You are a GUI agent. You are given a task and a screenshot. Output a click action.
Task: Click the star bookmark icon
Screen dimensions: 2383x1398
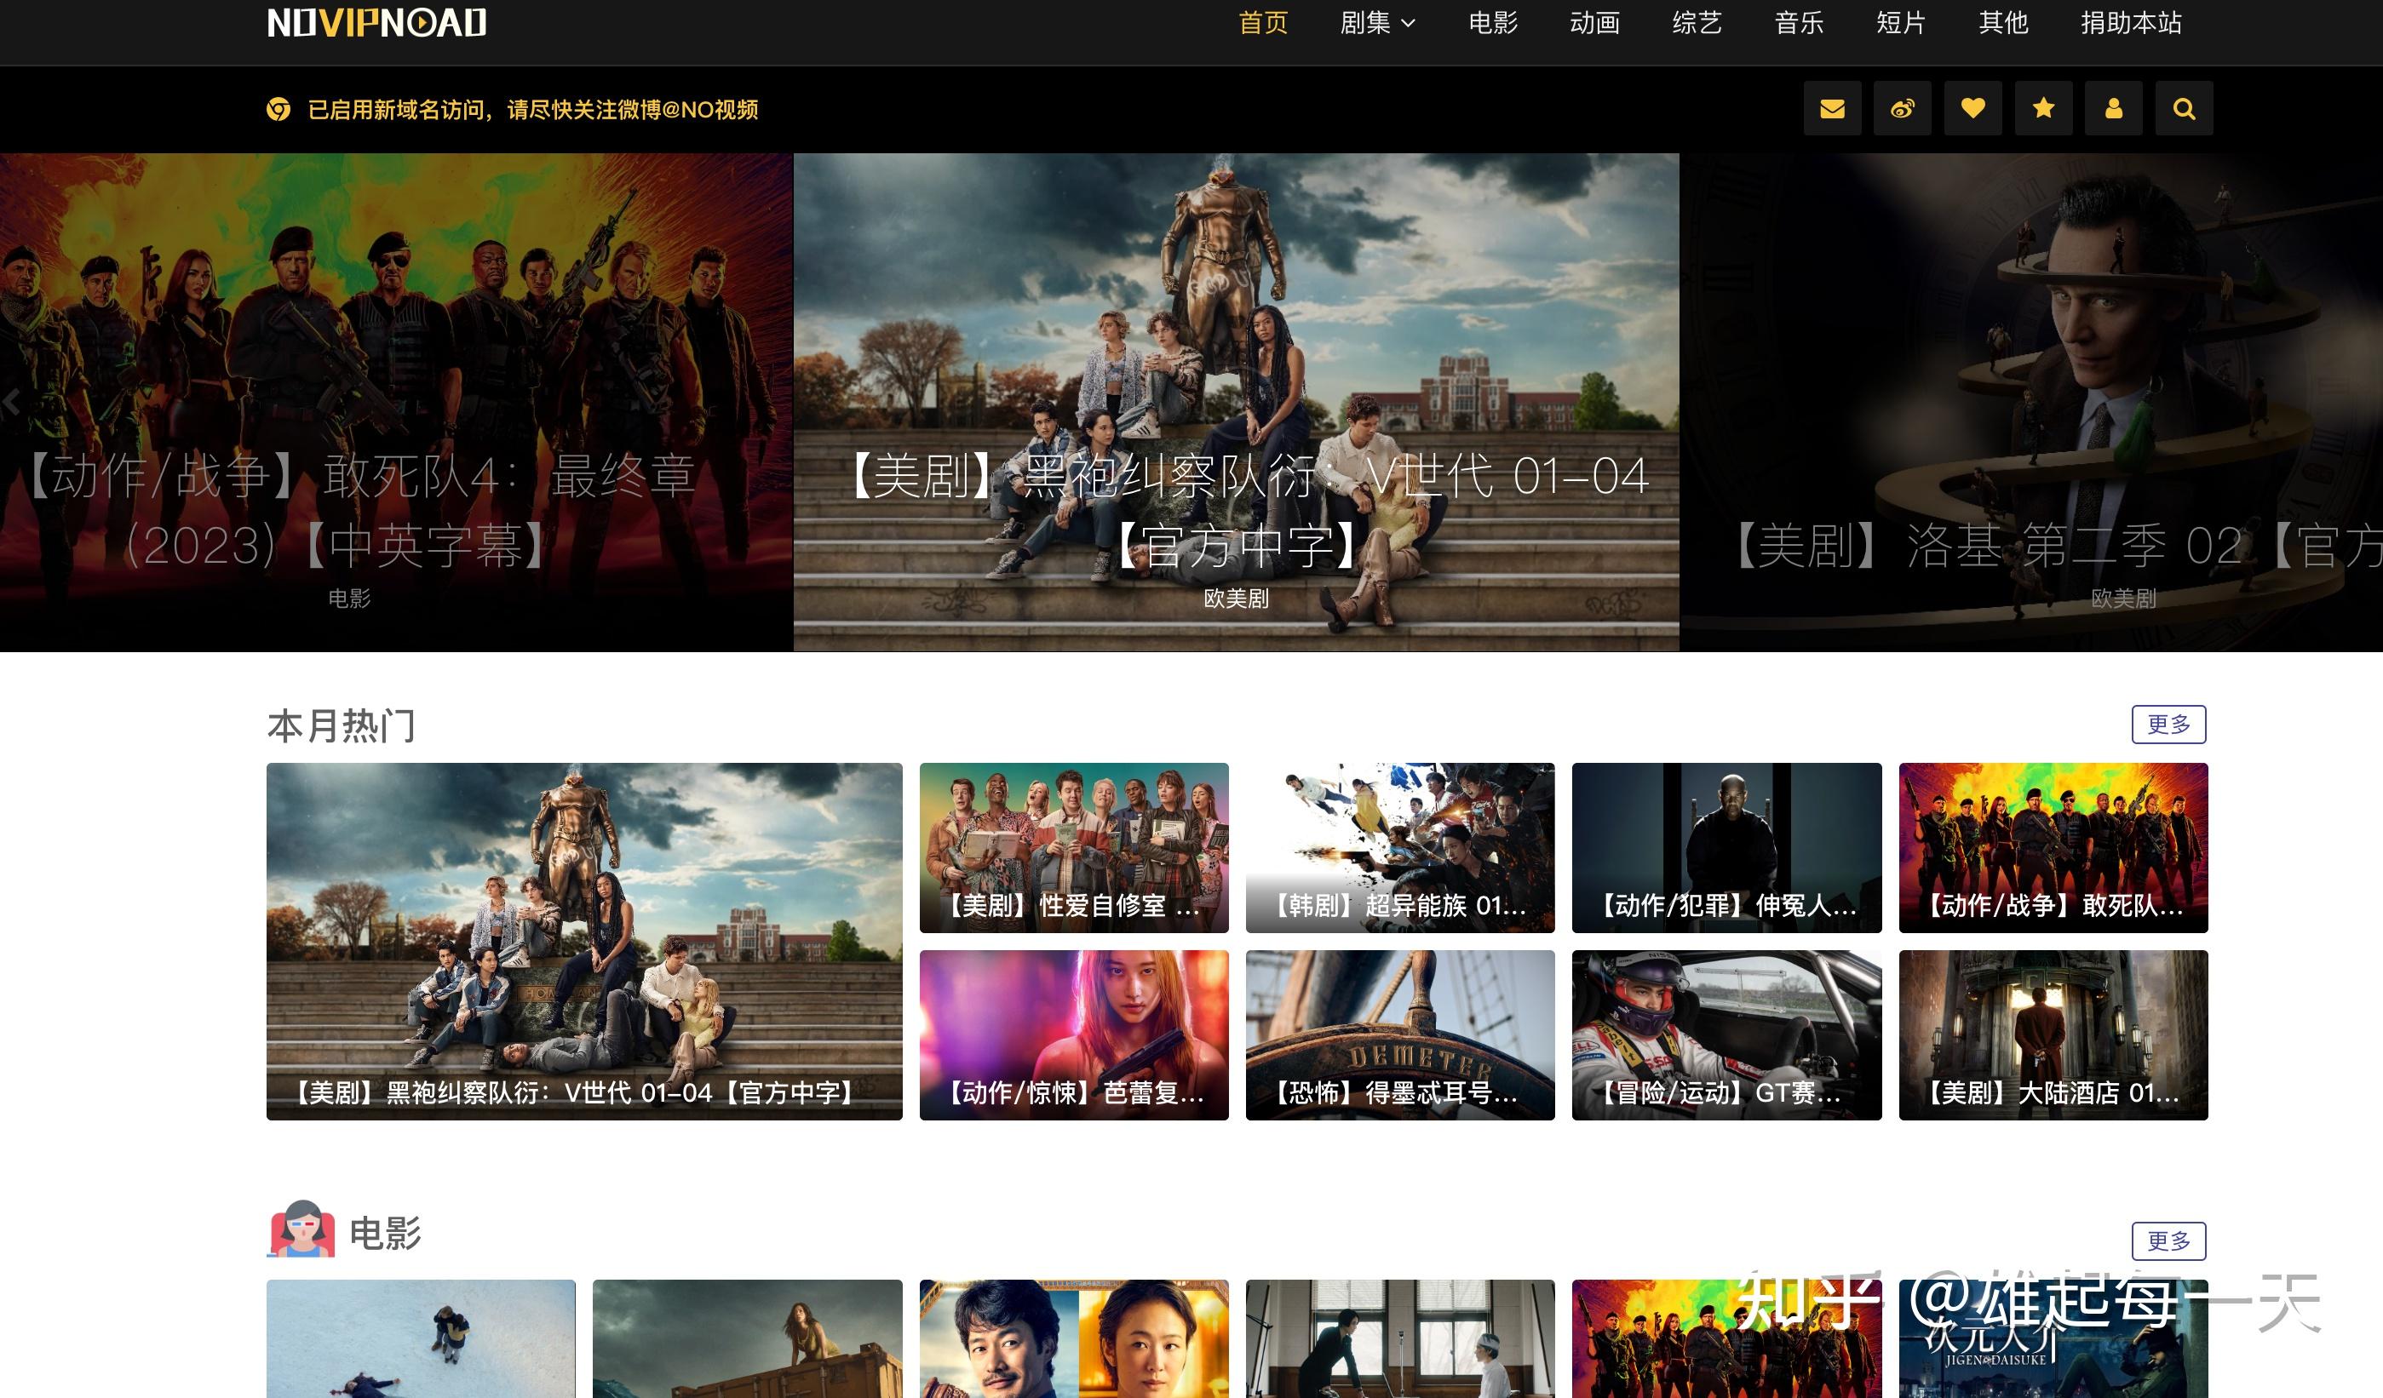coord(2043,109)
